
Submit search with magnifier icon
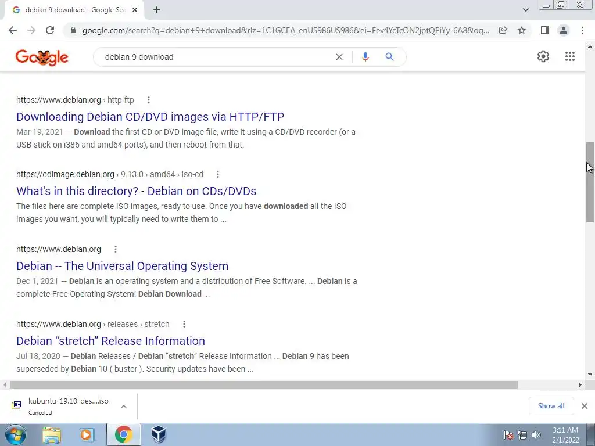389,57
